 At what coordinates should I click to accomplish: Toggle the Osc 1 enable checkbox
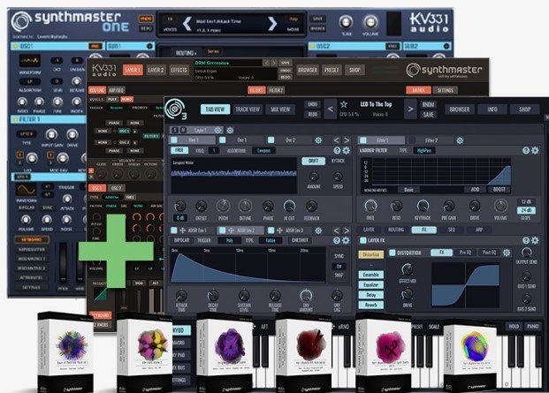point(222,140)
